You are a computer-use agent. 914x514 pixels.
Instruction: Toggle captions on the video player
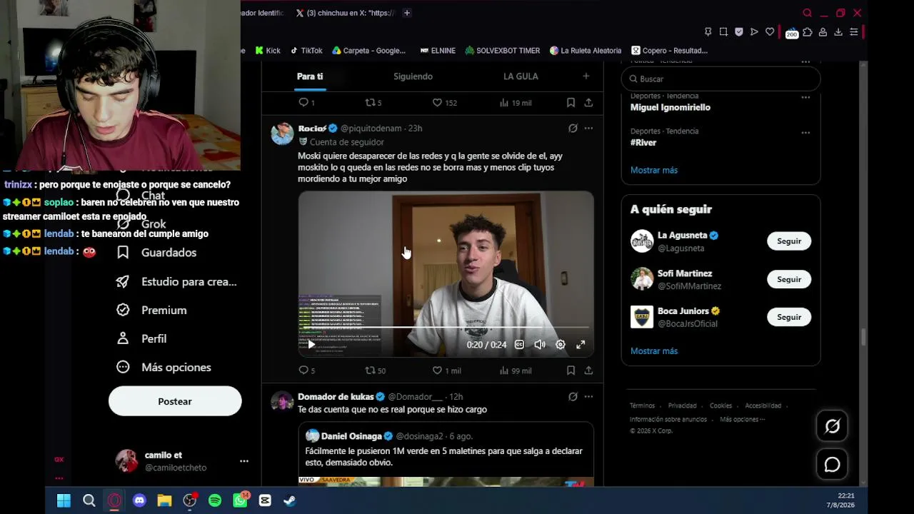tap(519, 345)
